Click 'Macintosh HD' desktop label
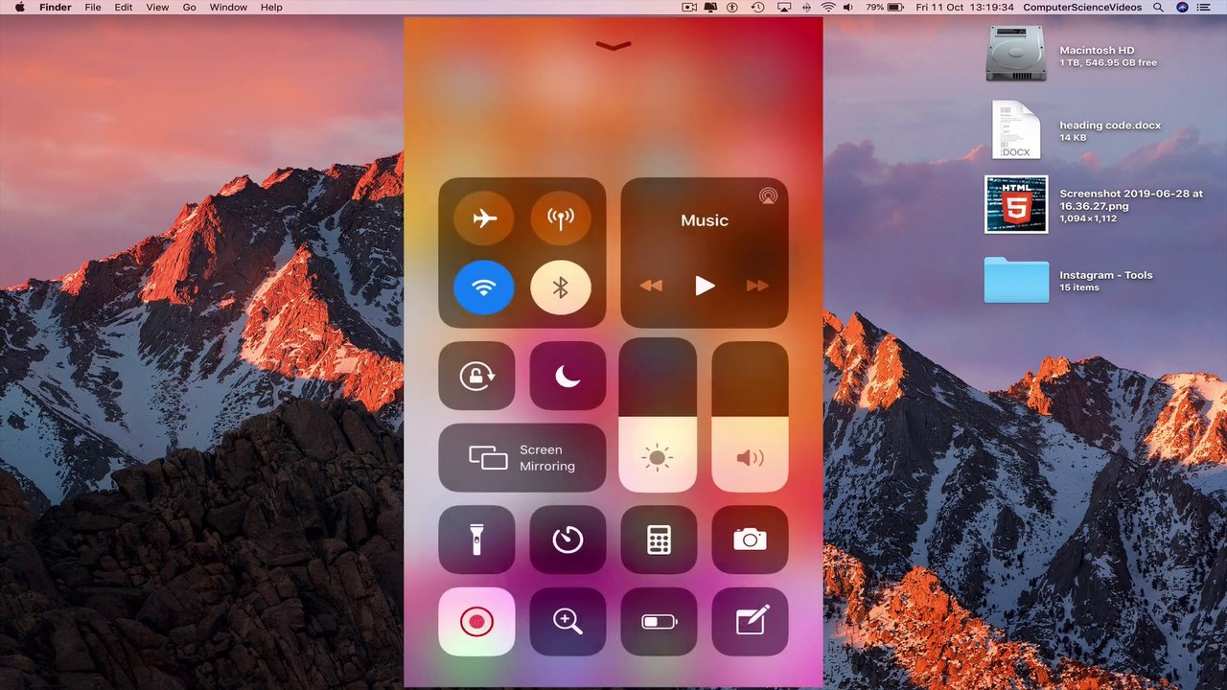Viewport: 1227px width, 690px height. pyautogui.click(x=1097, y=50)
